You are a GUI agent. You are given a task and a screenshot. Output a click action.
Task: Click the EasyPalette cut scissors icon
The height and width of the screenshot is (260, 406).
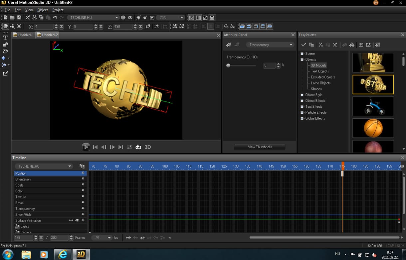(320, 45)
